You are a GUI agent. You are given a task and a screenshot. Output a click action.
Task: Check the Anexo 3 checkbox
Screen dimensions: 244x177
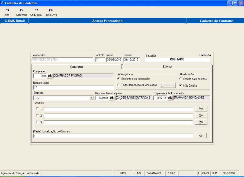[37, 122]
